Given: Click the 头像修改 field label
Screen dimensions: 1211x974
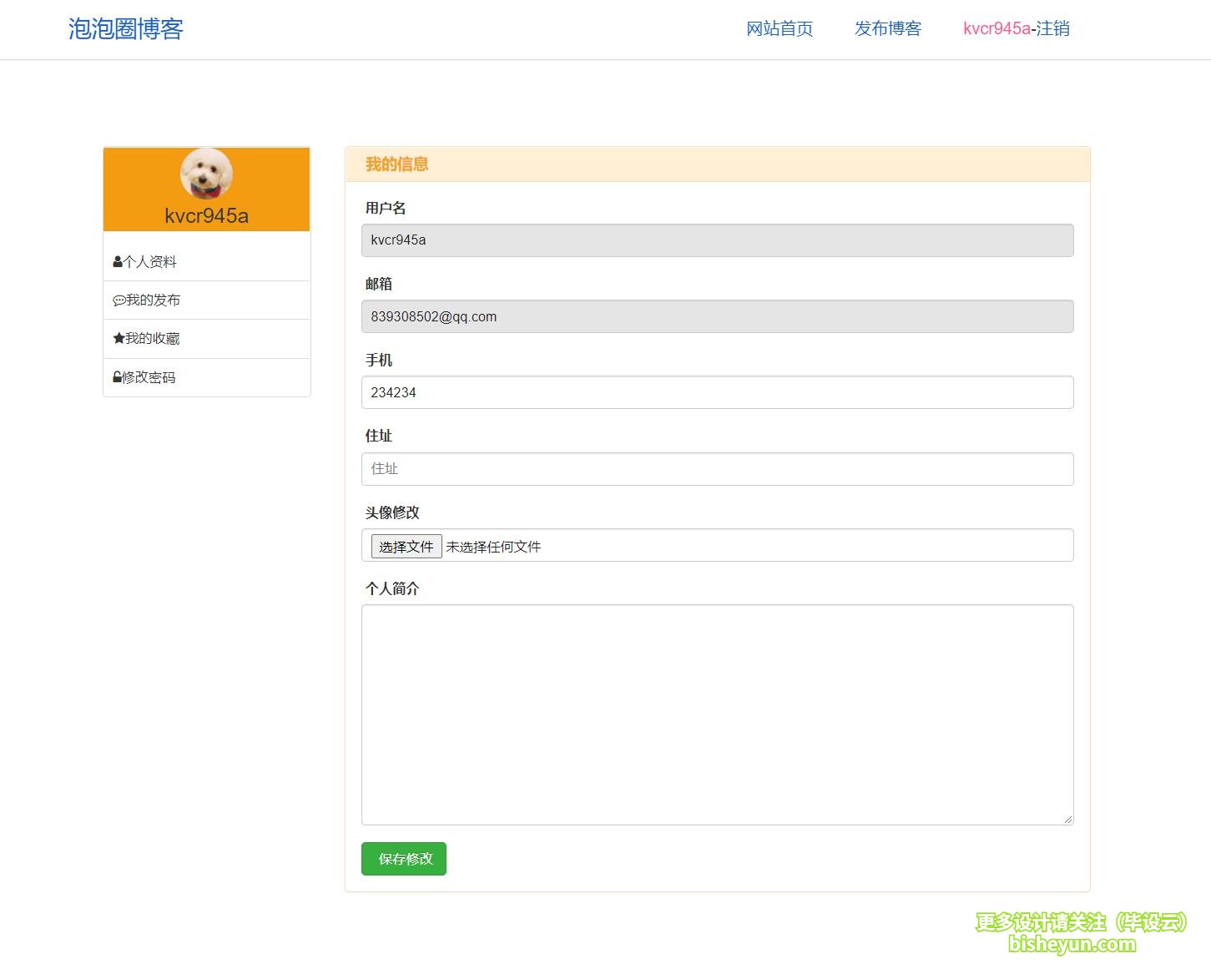Looking at the screenshot, I should pyautogui.click(x=392, y=512).
